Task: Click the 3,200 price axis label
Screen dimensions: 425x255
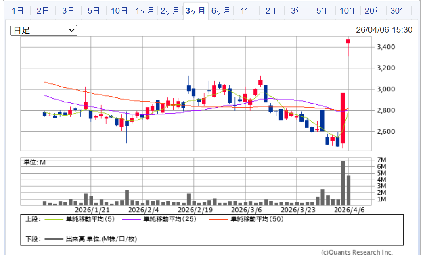Action: (x=386, y=68)
